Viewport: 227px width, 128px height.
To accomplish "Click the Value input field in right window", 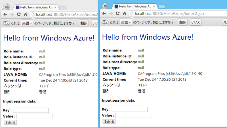I will [133, 116].
